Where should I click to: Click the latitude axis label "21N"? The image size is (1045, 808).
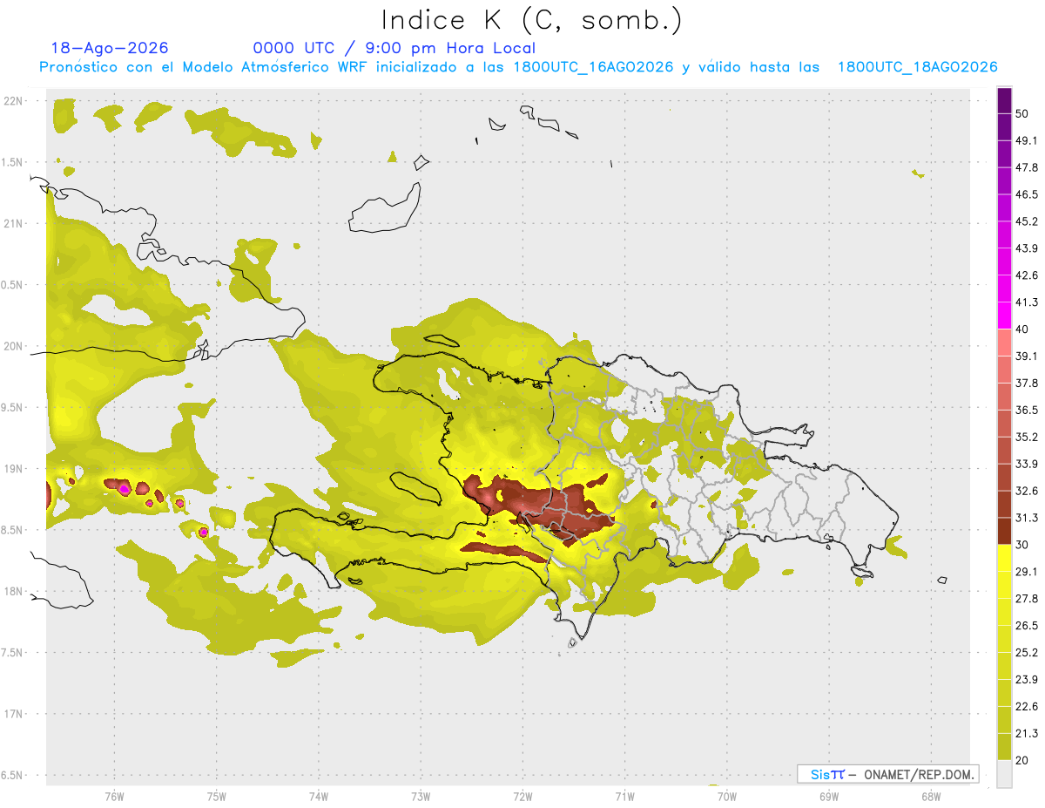point(13,223)
